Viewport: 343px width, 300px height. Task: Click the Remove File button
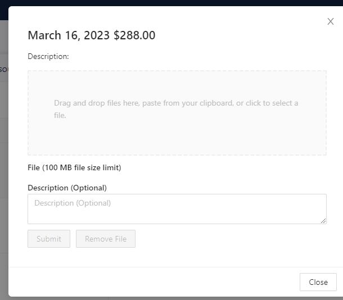(x=106, y=239)
